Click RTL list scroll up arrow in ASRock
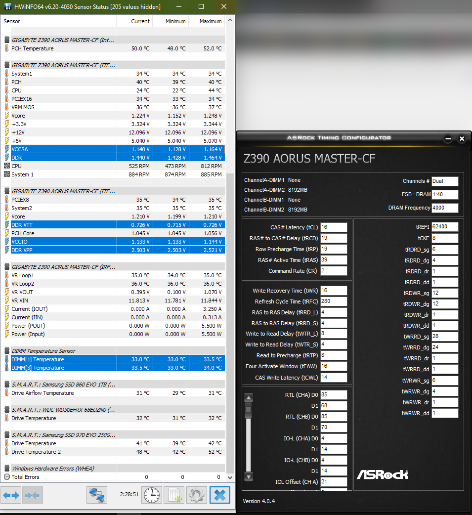472x515 pixels. coord(249,398)
